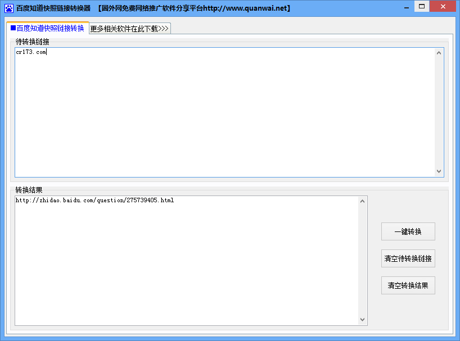Click the 清空待转换链接 button
The height and width of the screenshot is (341, 460).
(408, 258)
